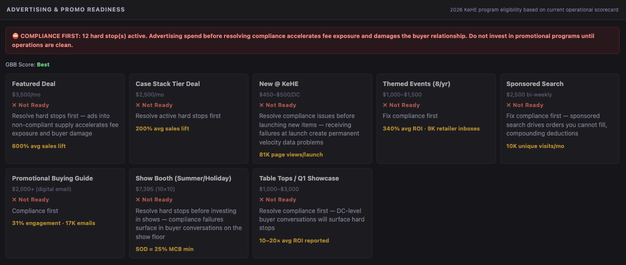Click the red stop icon in compliance banner

click(15, 36)
